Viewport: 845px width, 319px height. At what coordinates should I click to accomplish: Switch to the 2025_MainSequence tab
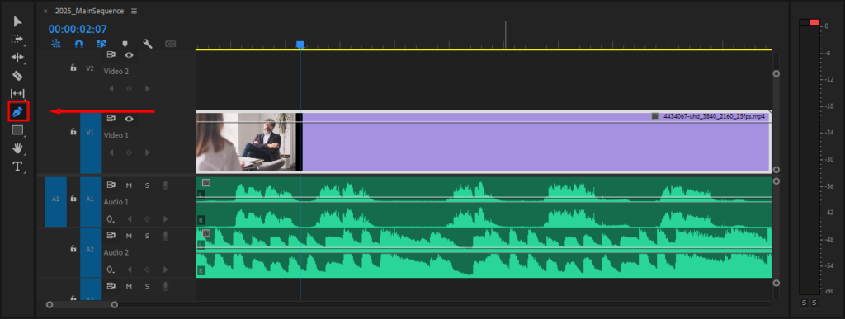[x=89, y=11]
